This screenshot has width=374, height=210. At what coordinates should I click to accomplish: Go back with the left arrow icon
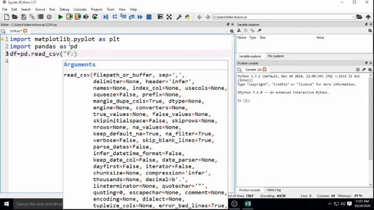pyautogui.click(x=200, y=17)
